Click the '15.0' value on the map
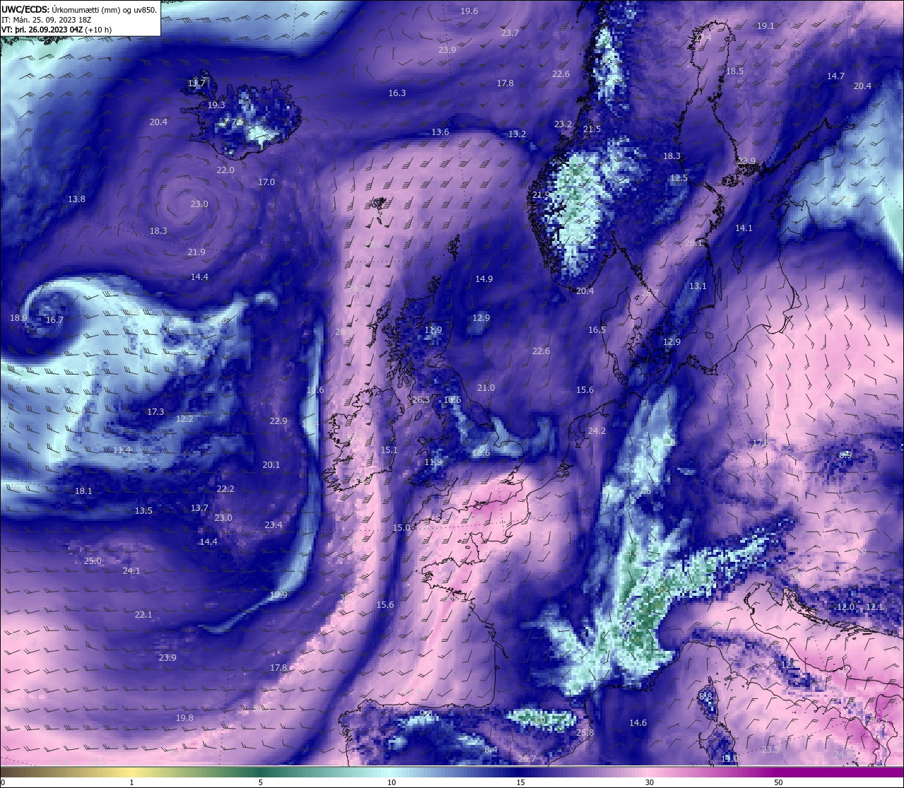This screenshot has width=904, height=788. pos(401,528)
